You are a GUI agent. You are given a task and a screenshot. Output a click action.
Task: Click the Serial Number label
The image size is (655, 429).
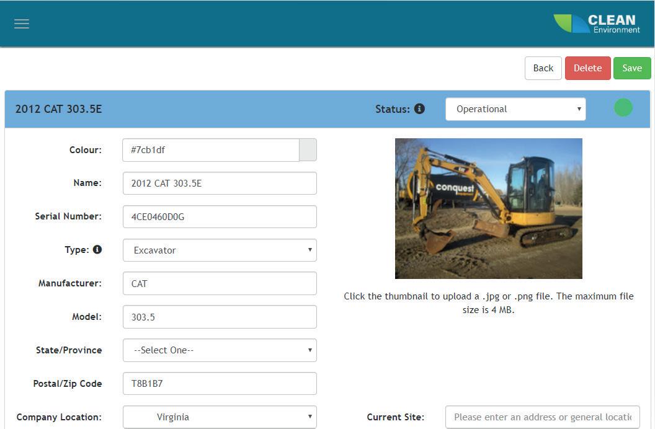tap(68, 216)
